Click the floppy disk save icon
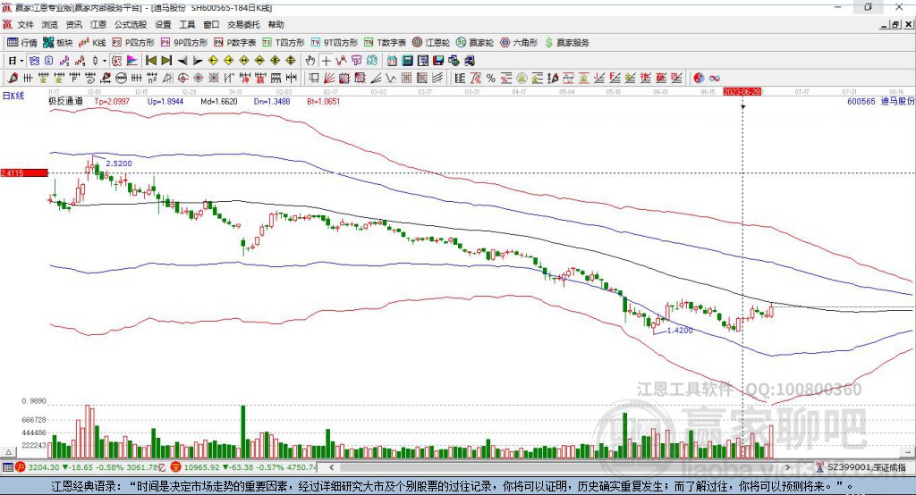Screen dimensions: 916x495 438,61
